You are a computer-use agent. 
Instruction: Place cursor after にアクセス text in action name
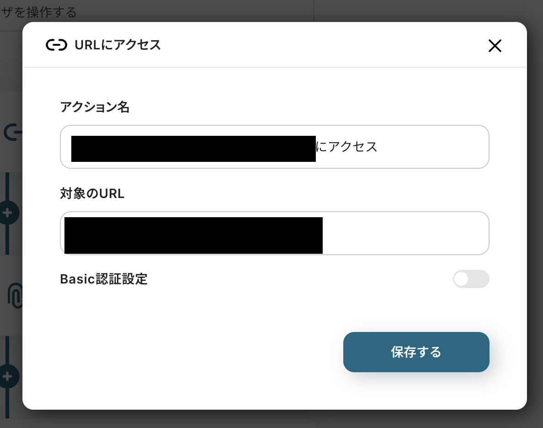click(x=378, y=147)
